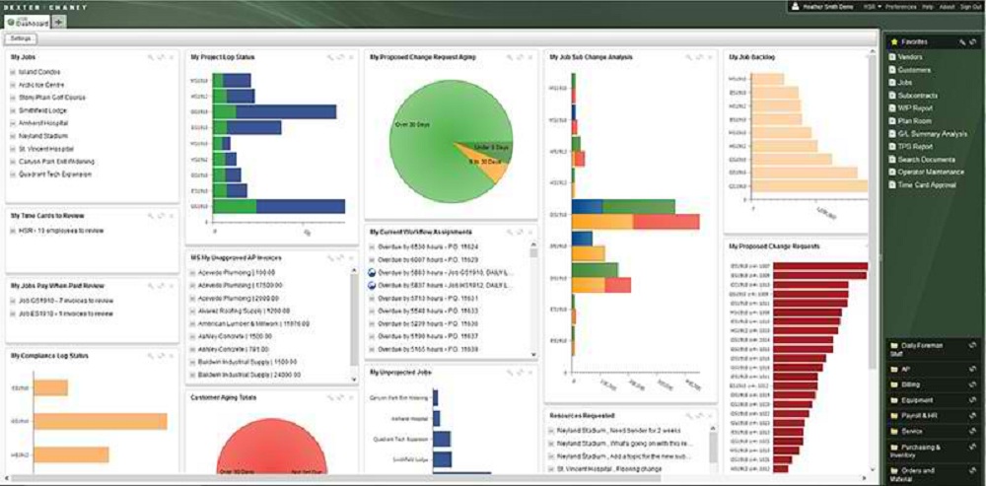Click American Lumber & Millwork invoice row
Screen dimensions: 986x486
tap(253, 323)
